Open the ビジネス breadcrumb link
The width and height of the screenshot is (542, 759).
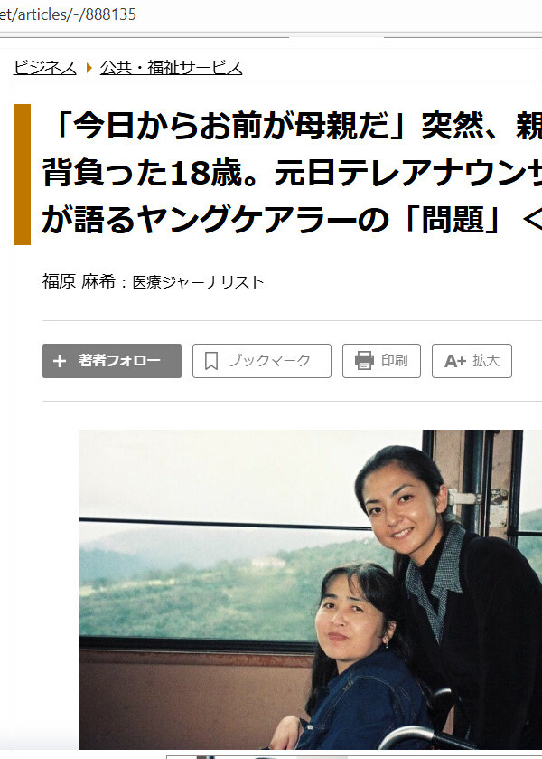tap(44, 68)
